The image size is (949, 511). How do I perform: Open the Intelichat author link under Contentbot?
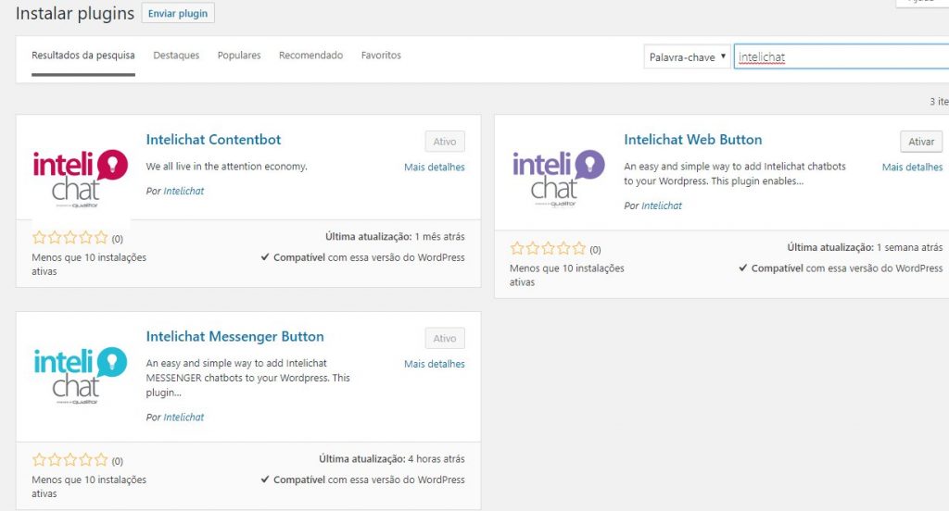click(183, 191)
